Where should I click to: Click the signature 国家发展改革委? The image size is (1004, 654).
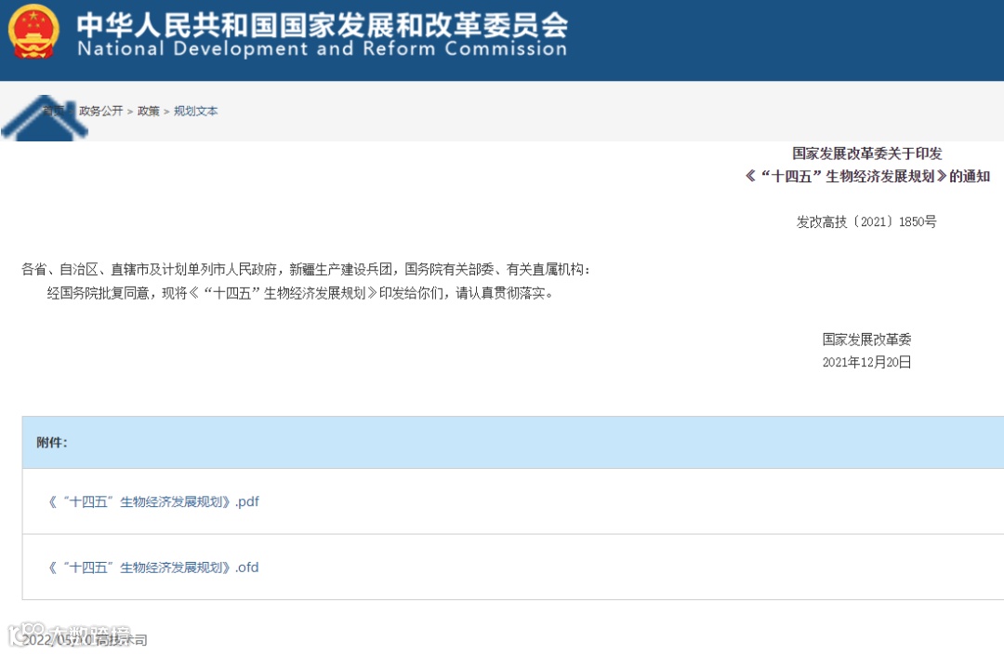(x=867, y=339)
